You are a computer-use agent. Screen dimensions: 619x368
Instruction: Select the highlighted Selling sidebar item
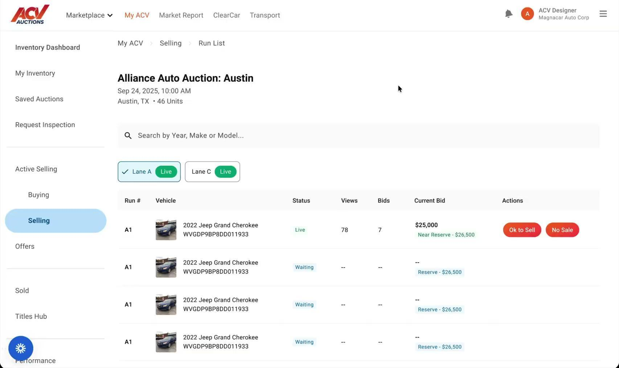click(x=56, y=221)
